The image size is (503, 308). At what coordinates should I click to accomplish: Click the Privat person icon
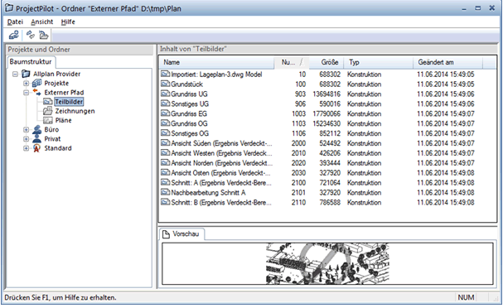coord(37,139)
